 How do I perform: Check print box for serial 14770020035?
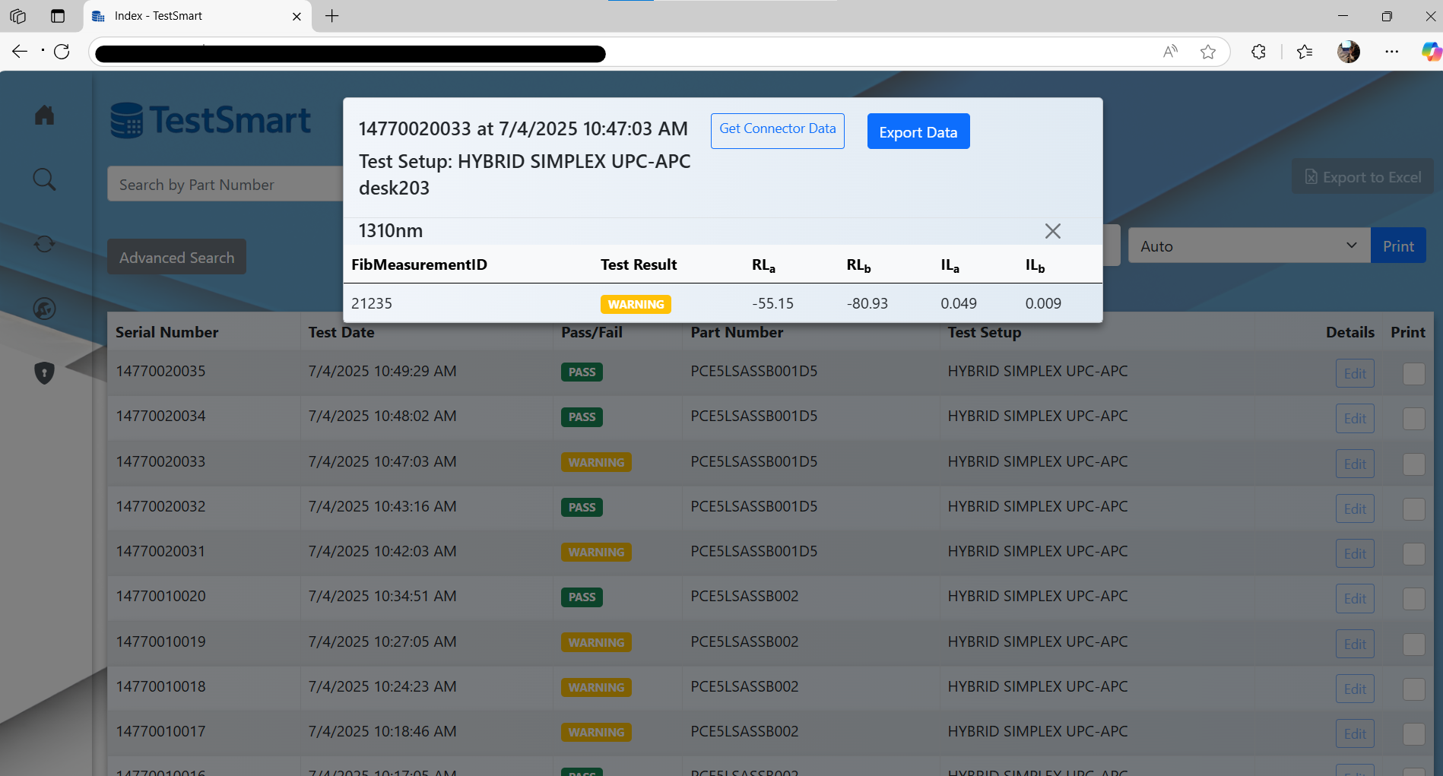(x=1413, y=373)
